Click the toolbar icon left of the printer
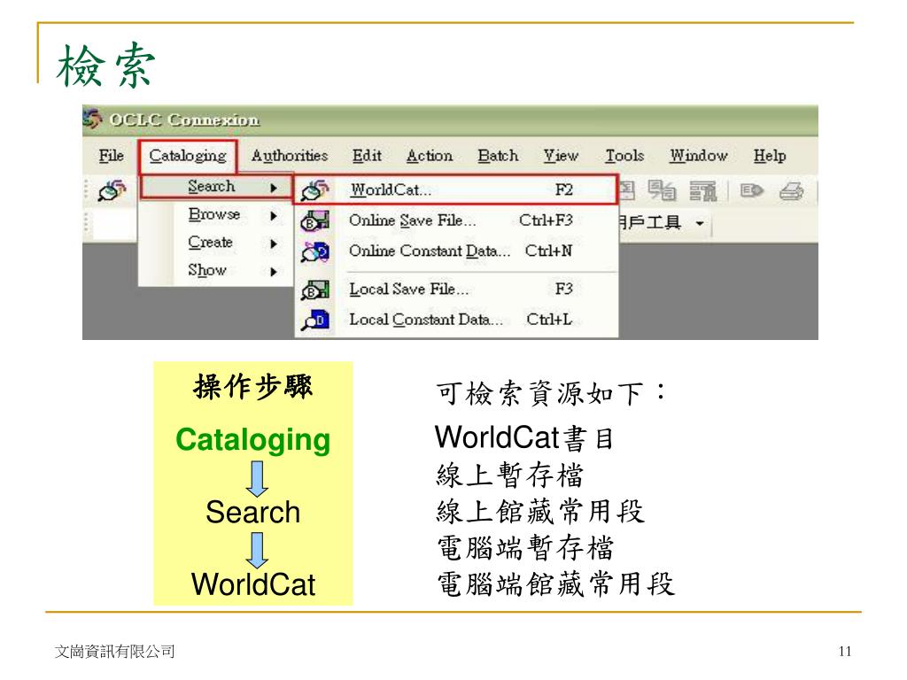Viewport: 907px width, 680px height. 751,190
